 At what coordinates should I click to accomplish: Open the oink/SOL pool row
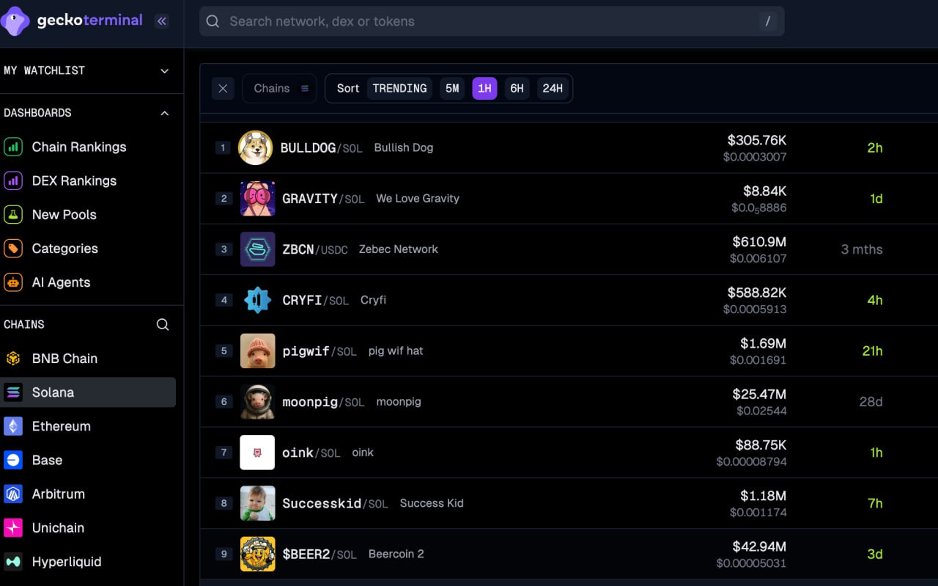click(569, 453)
